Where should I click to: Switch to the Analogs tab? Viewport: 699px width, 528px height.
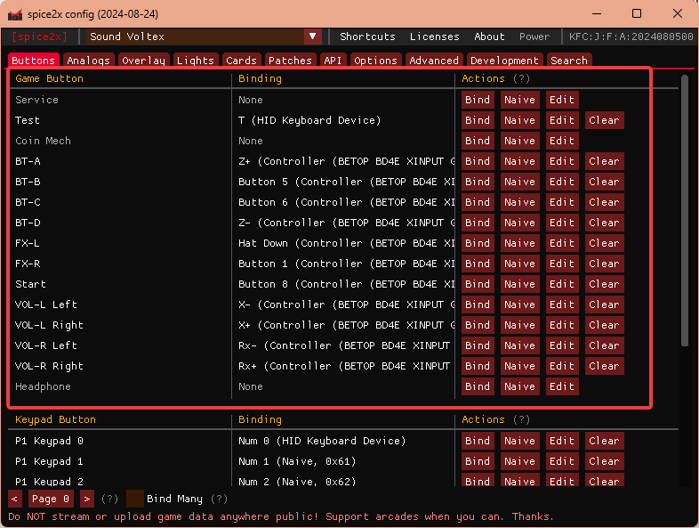(89, 61)
